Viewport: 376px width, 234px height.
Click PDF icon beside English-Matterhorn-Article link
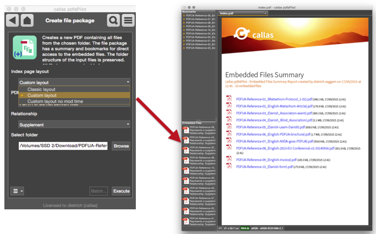point(229,105)
